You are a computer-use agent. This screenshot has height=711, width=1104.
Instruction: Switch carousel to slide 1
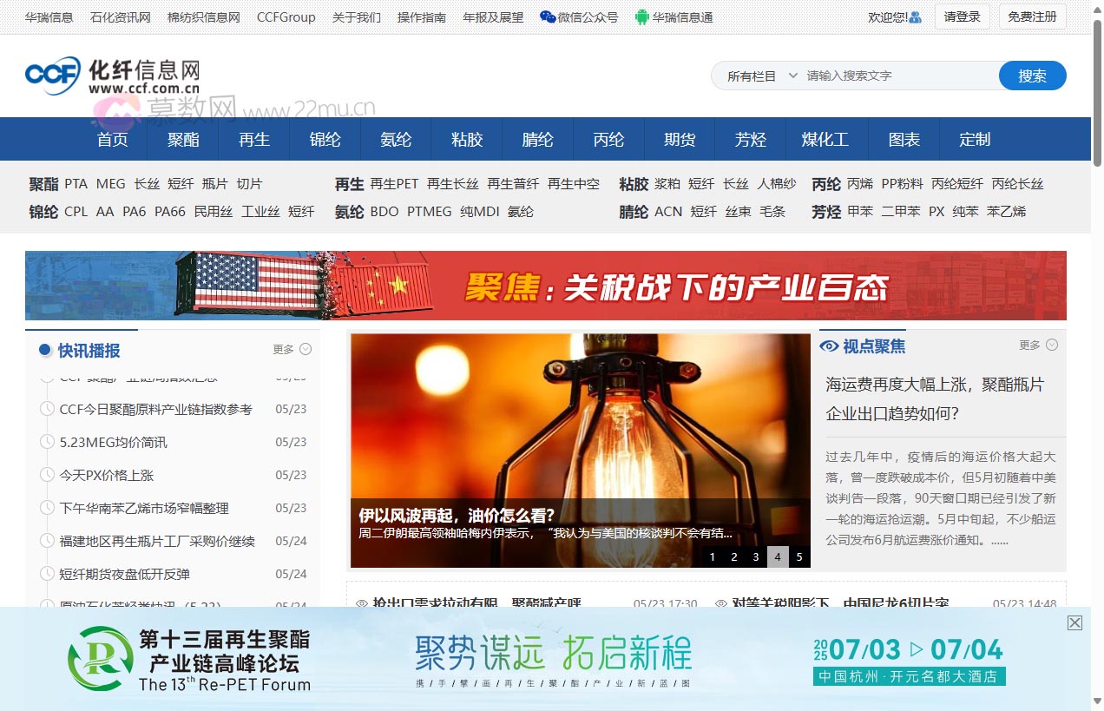(x=713, y=556)
